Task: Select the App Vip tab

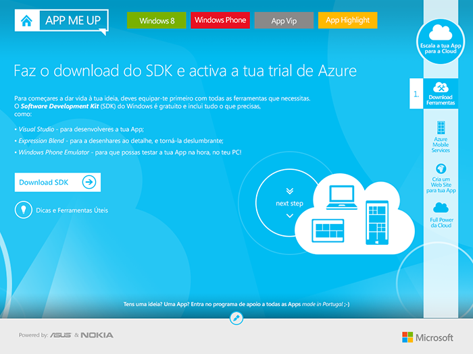Action: [x=284, y=20]
